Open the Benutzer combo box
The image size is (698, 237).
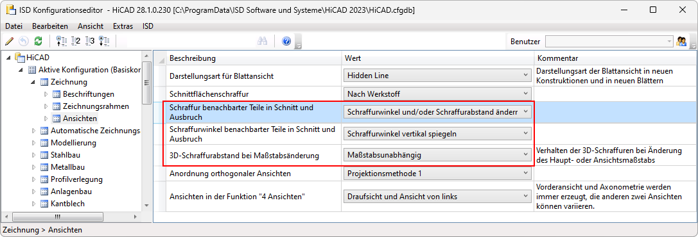click(609, 41)
